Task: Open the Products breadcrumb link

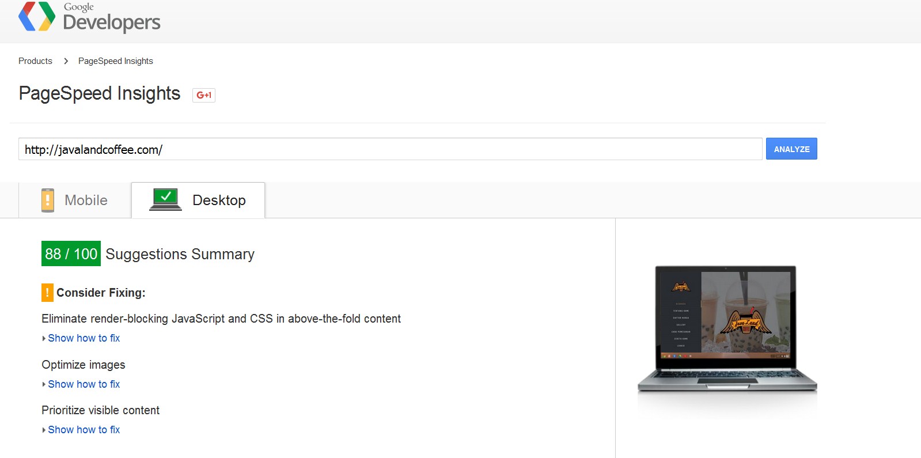Action: tap(35, 61)
